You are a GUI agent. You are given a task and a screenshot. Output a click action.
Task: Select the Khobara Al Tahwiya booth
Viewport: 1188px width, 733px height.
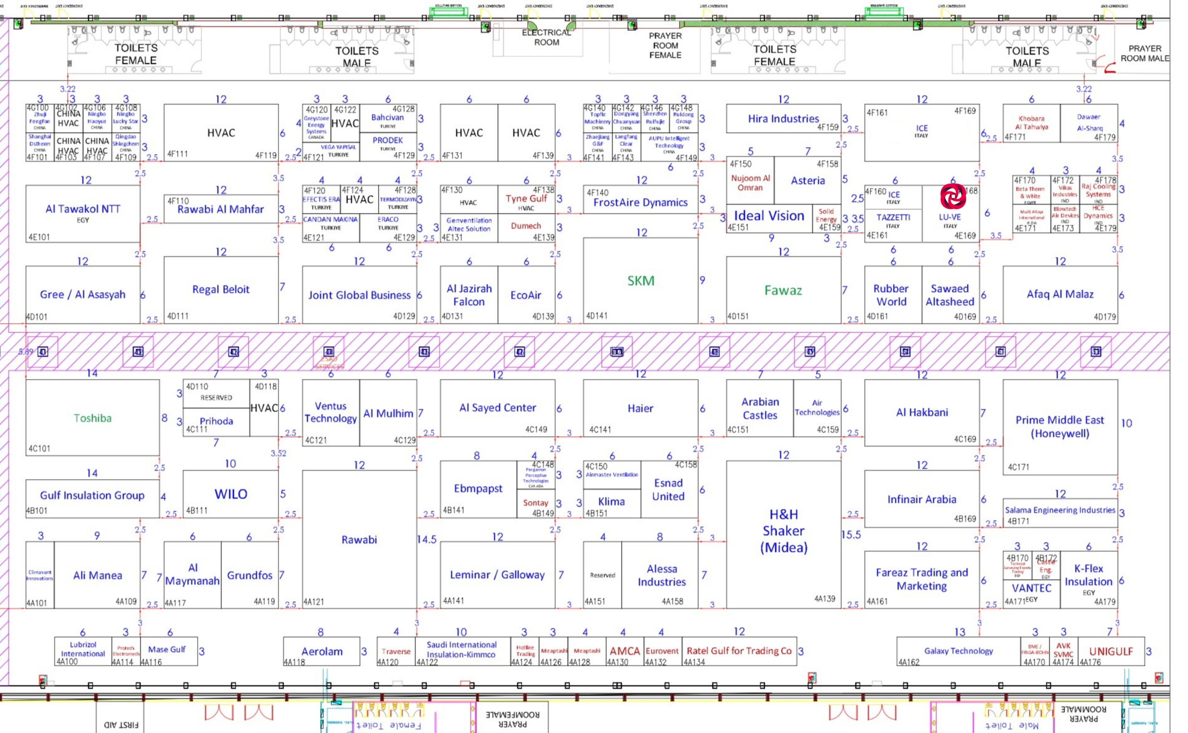pos(1031,122)
